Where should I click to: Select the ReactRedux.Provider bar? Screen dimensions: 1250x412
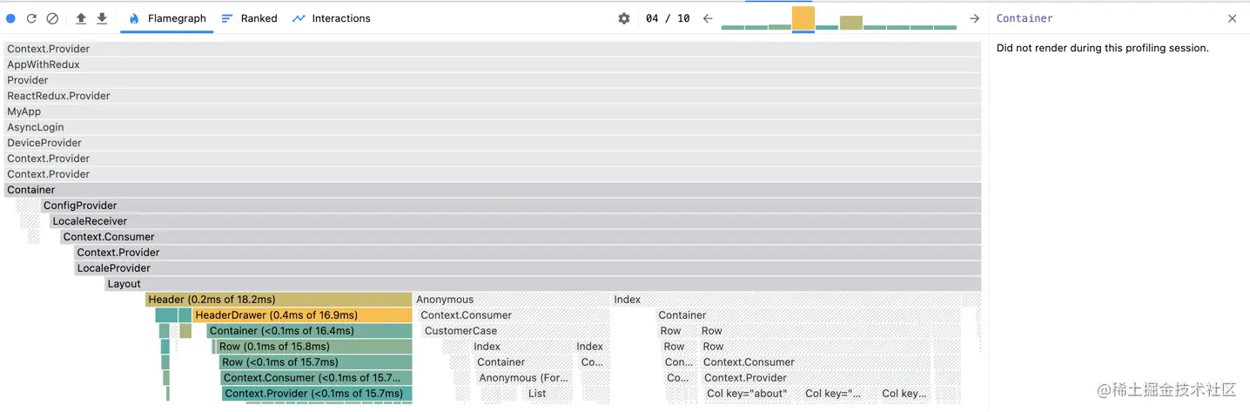coord(493,96)
